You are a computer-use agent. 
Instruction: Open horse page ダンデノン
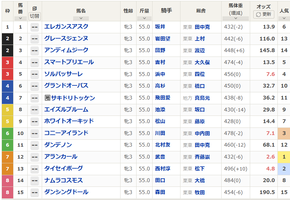(58, 145)
